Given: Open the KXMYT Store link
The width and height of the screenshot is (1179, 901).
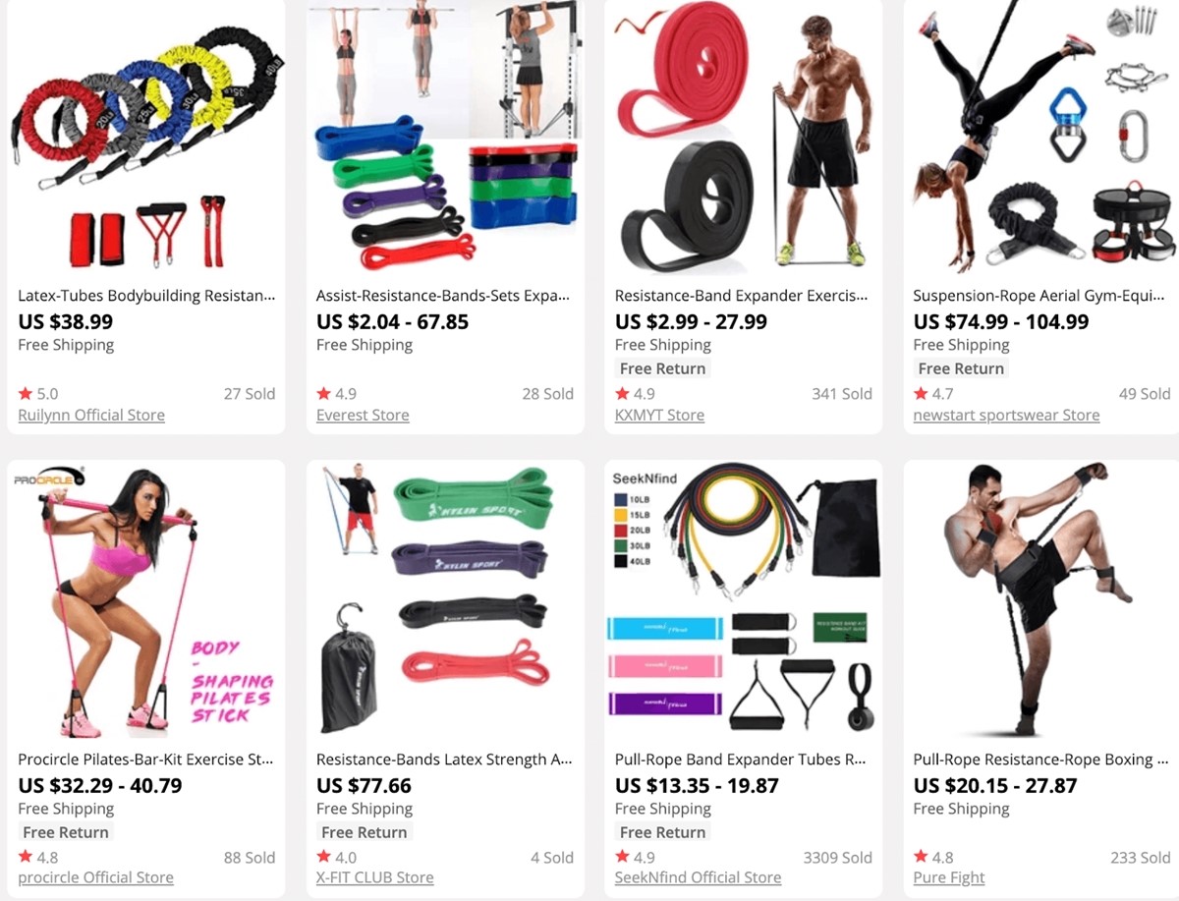Looking at the screenshot, I should (659, 415).
